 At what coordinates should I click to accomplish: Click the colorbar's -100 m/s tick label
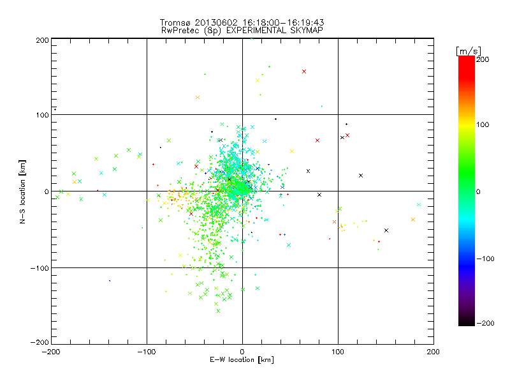point(485,259)
